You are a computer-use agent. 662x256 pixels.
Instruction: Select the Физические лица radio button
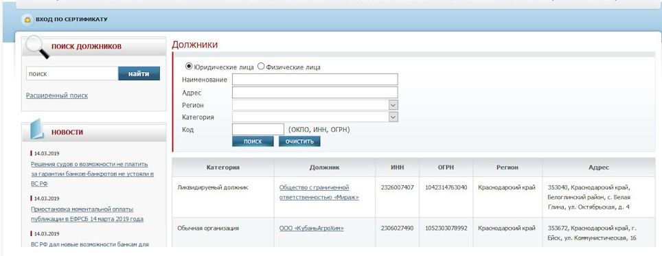pyautogui.click(x=261, y=66)
